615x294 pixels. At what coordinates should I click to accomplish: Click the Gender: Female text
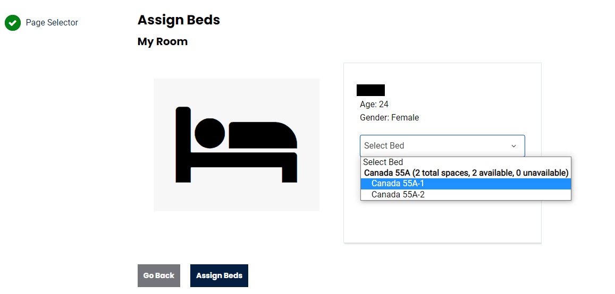[389, 118]
